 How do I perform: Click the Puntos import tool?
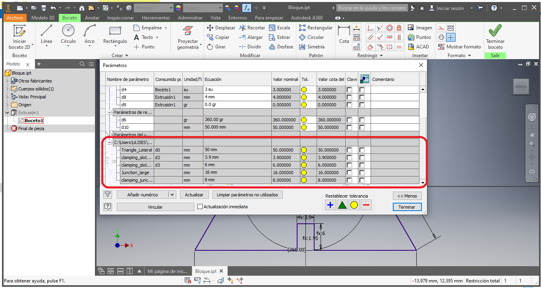(x=419, y=37)
